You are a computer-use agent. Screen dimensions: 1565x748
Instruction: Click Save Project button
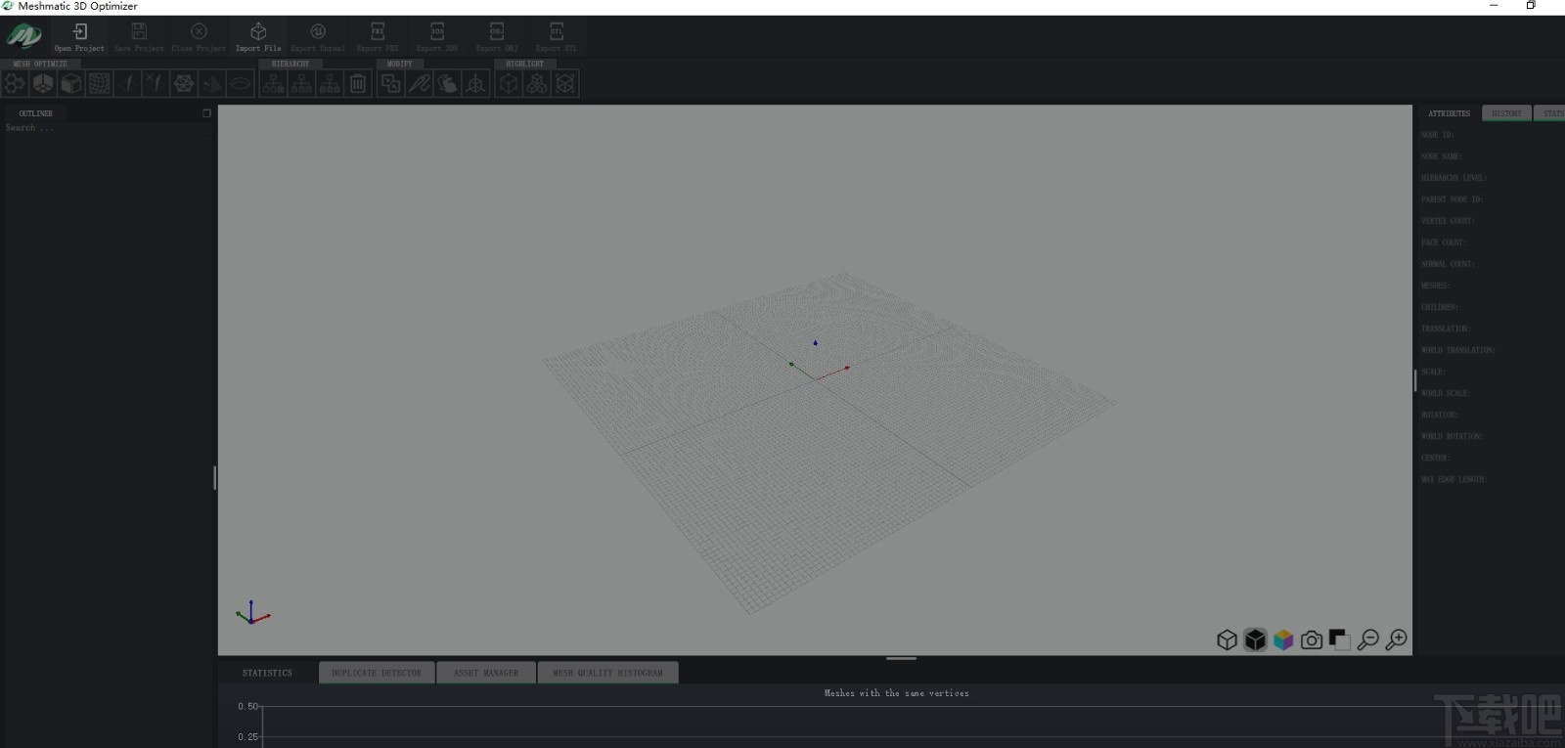click(x=139, y=37)
